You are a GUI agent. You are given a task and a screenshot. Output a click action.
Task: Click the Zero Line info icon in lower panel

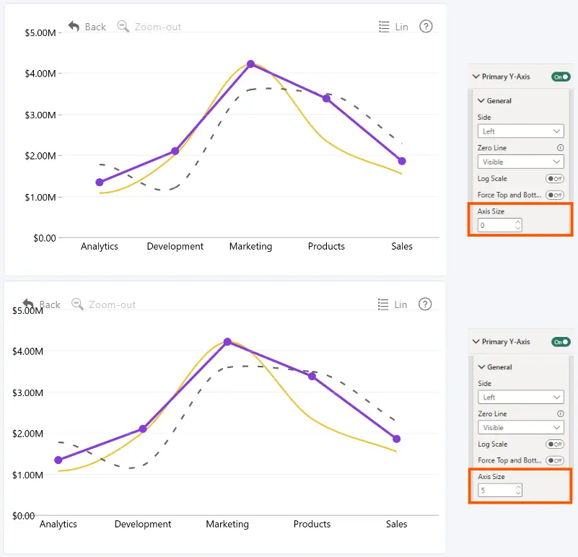pyautogui.click(x=560, y=413)
